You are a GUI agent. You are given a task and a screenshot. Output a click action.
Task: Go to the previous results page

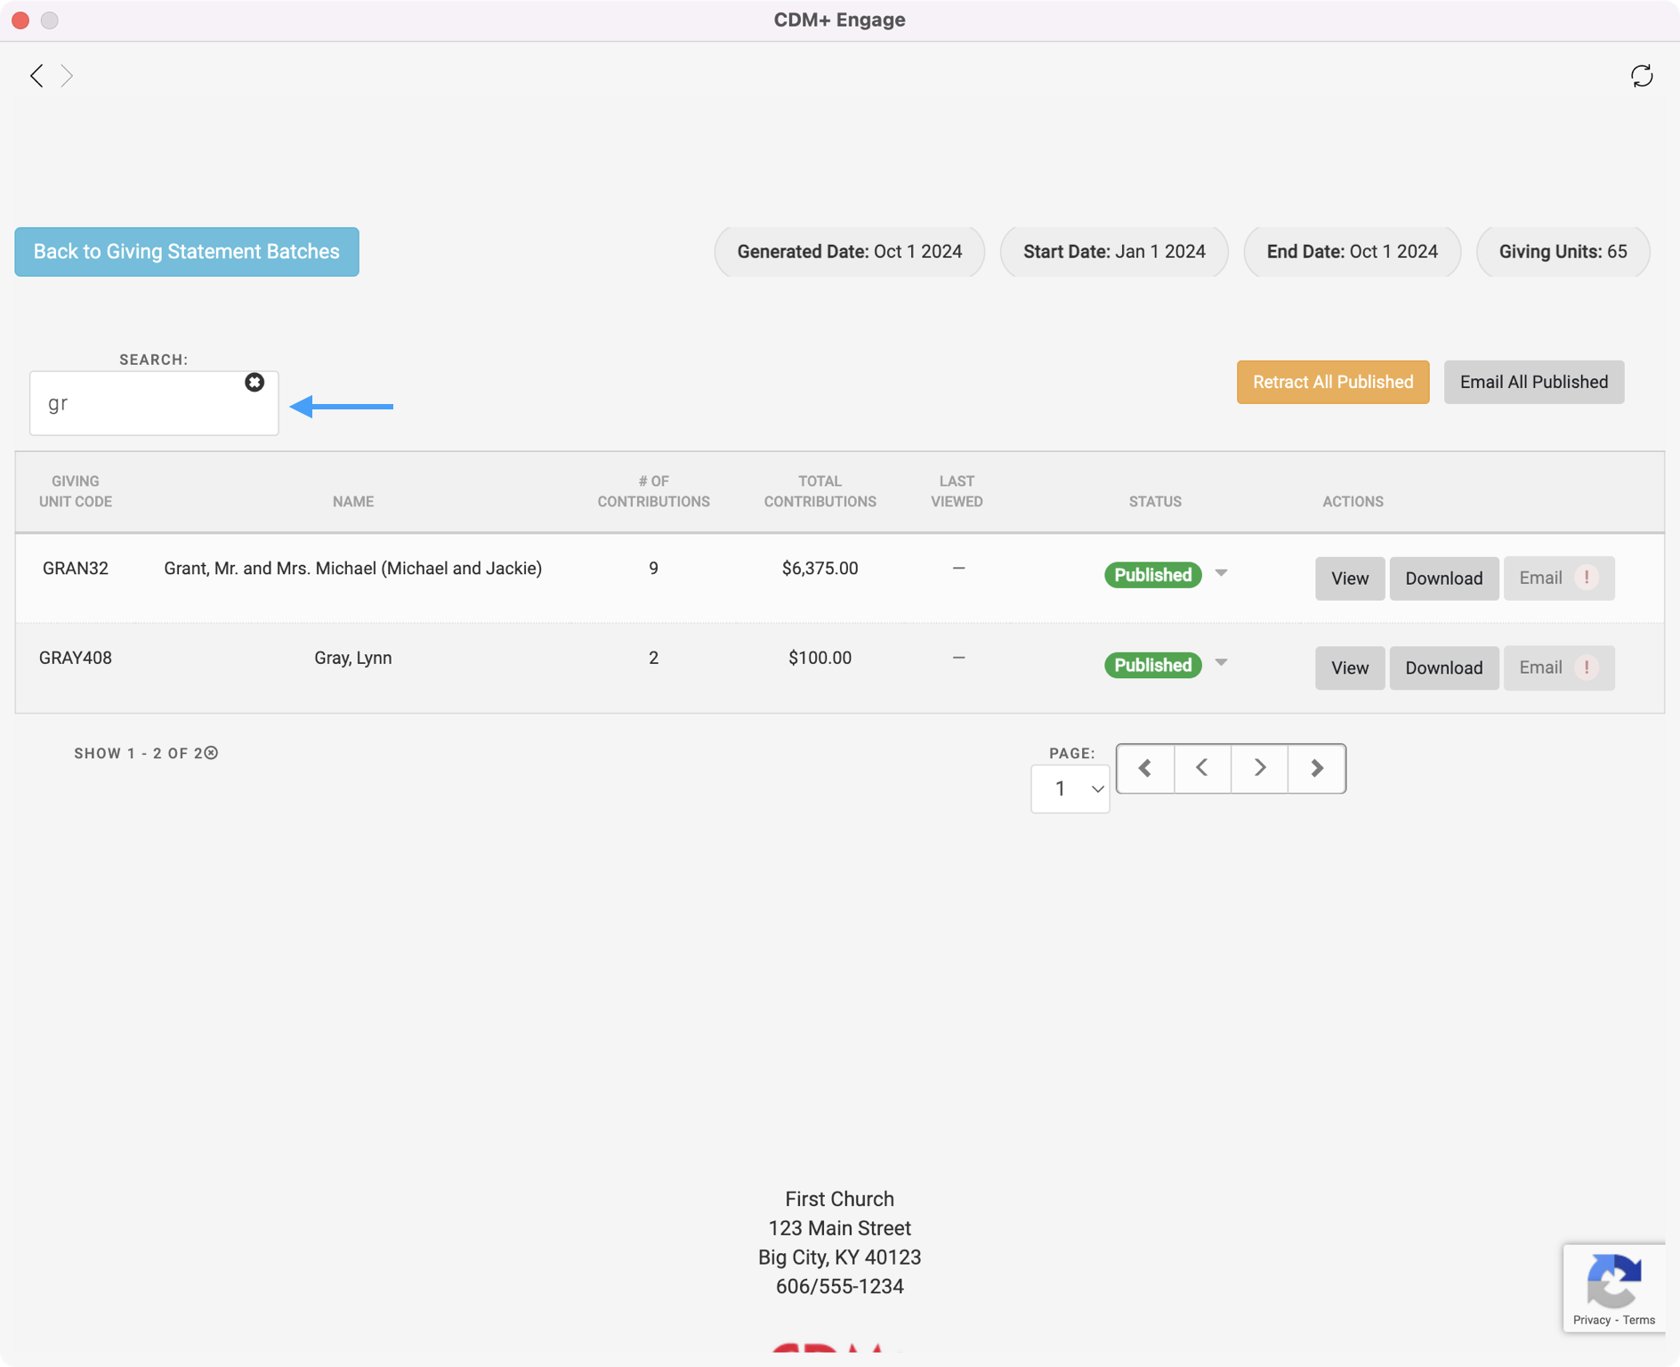click(x=1202, y=768)
